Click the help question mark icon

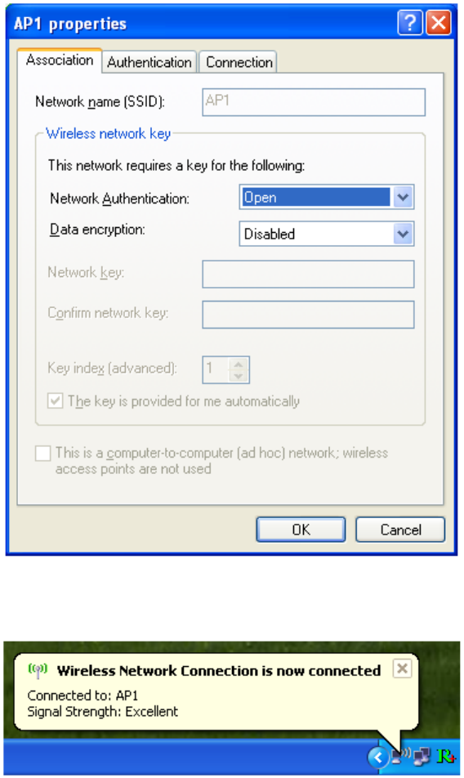pos(410,23)
